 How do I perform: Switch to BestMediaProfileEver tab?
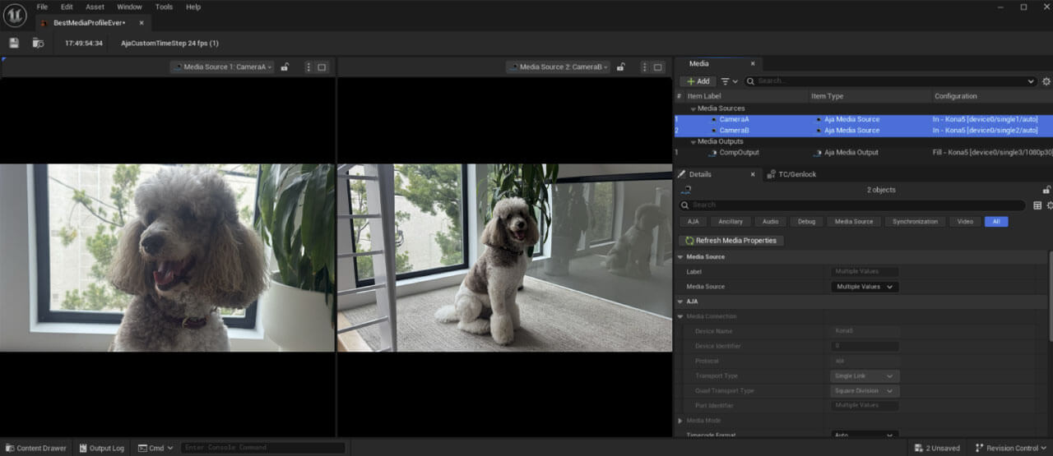coord(89,23)
